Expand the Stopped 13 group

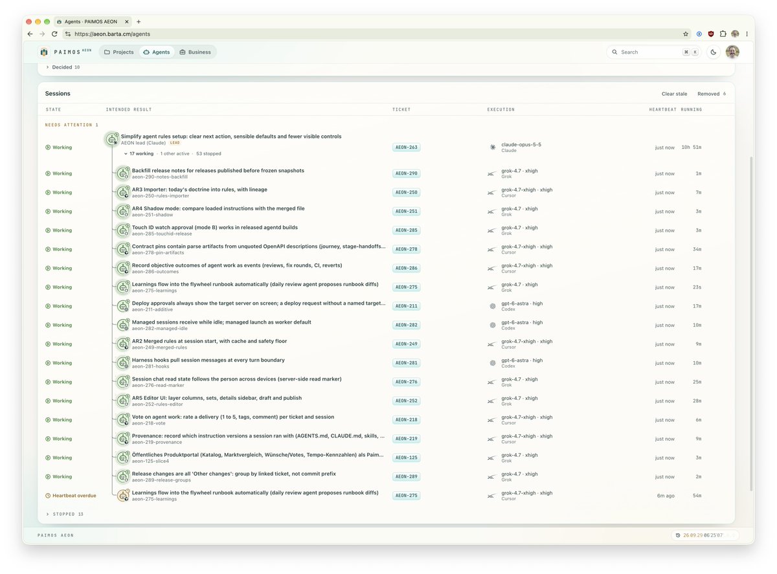[x=65, y=514]
